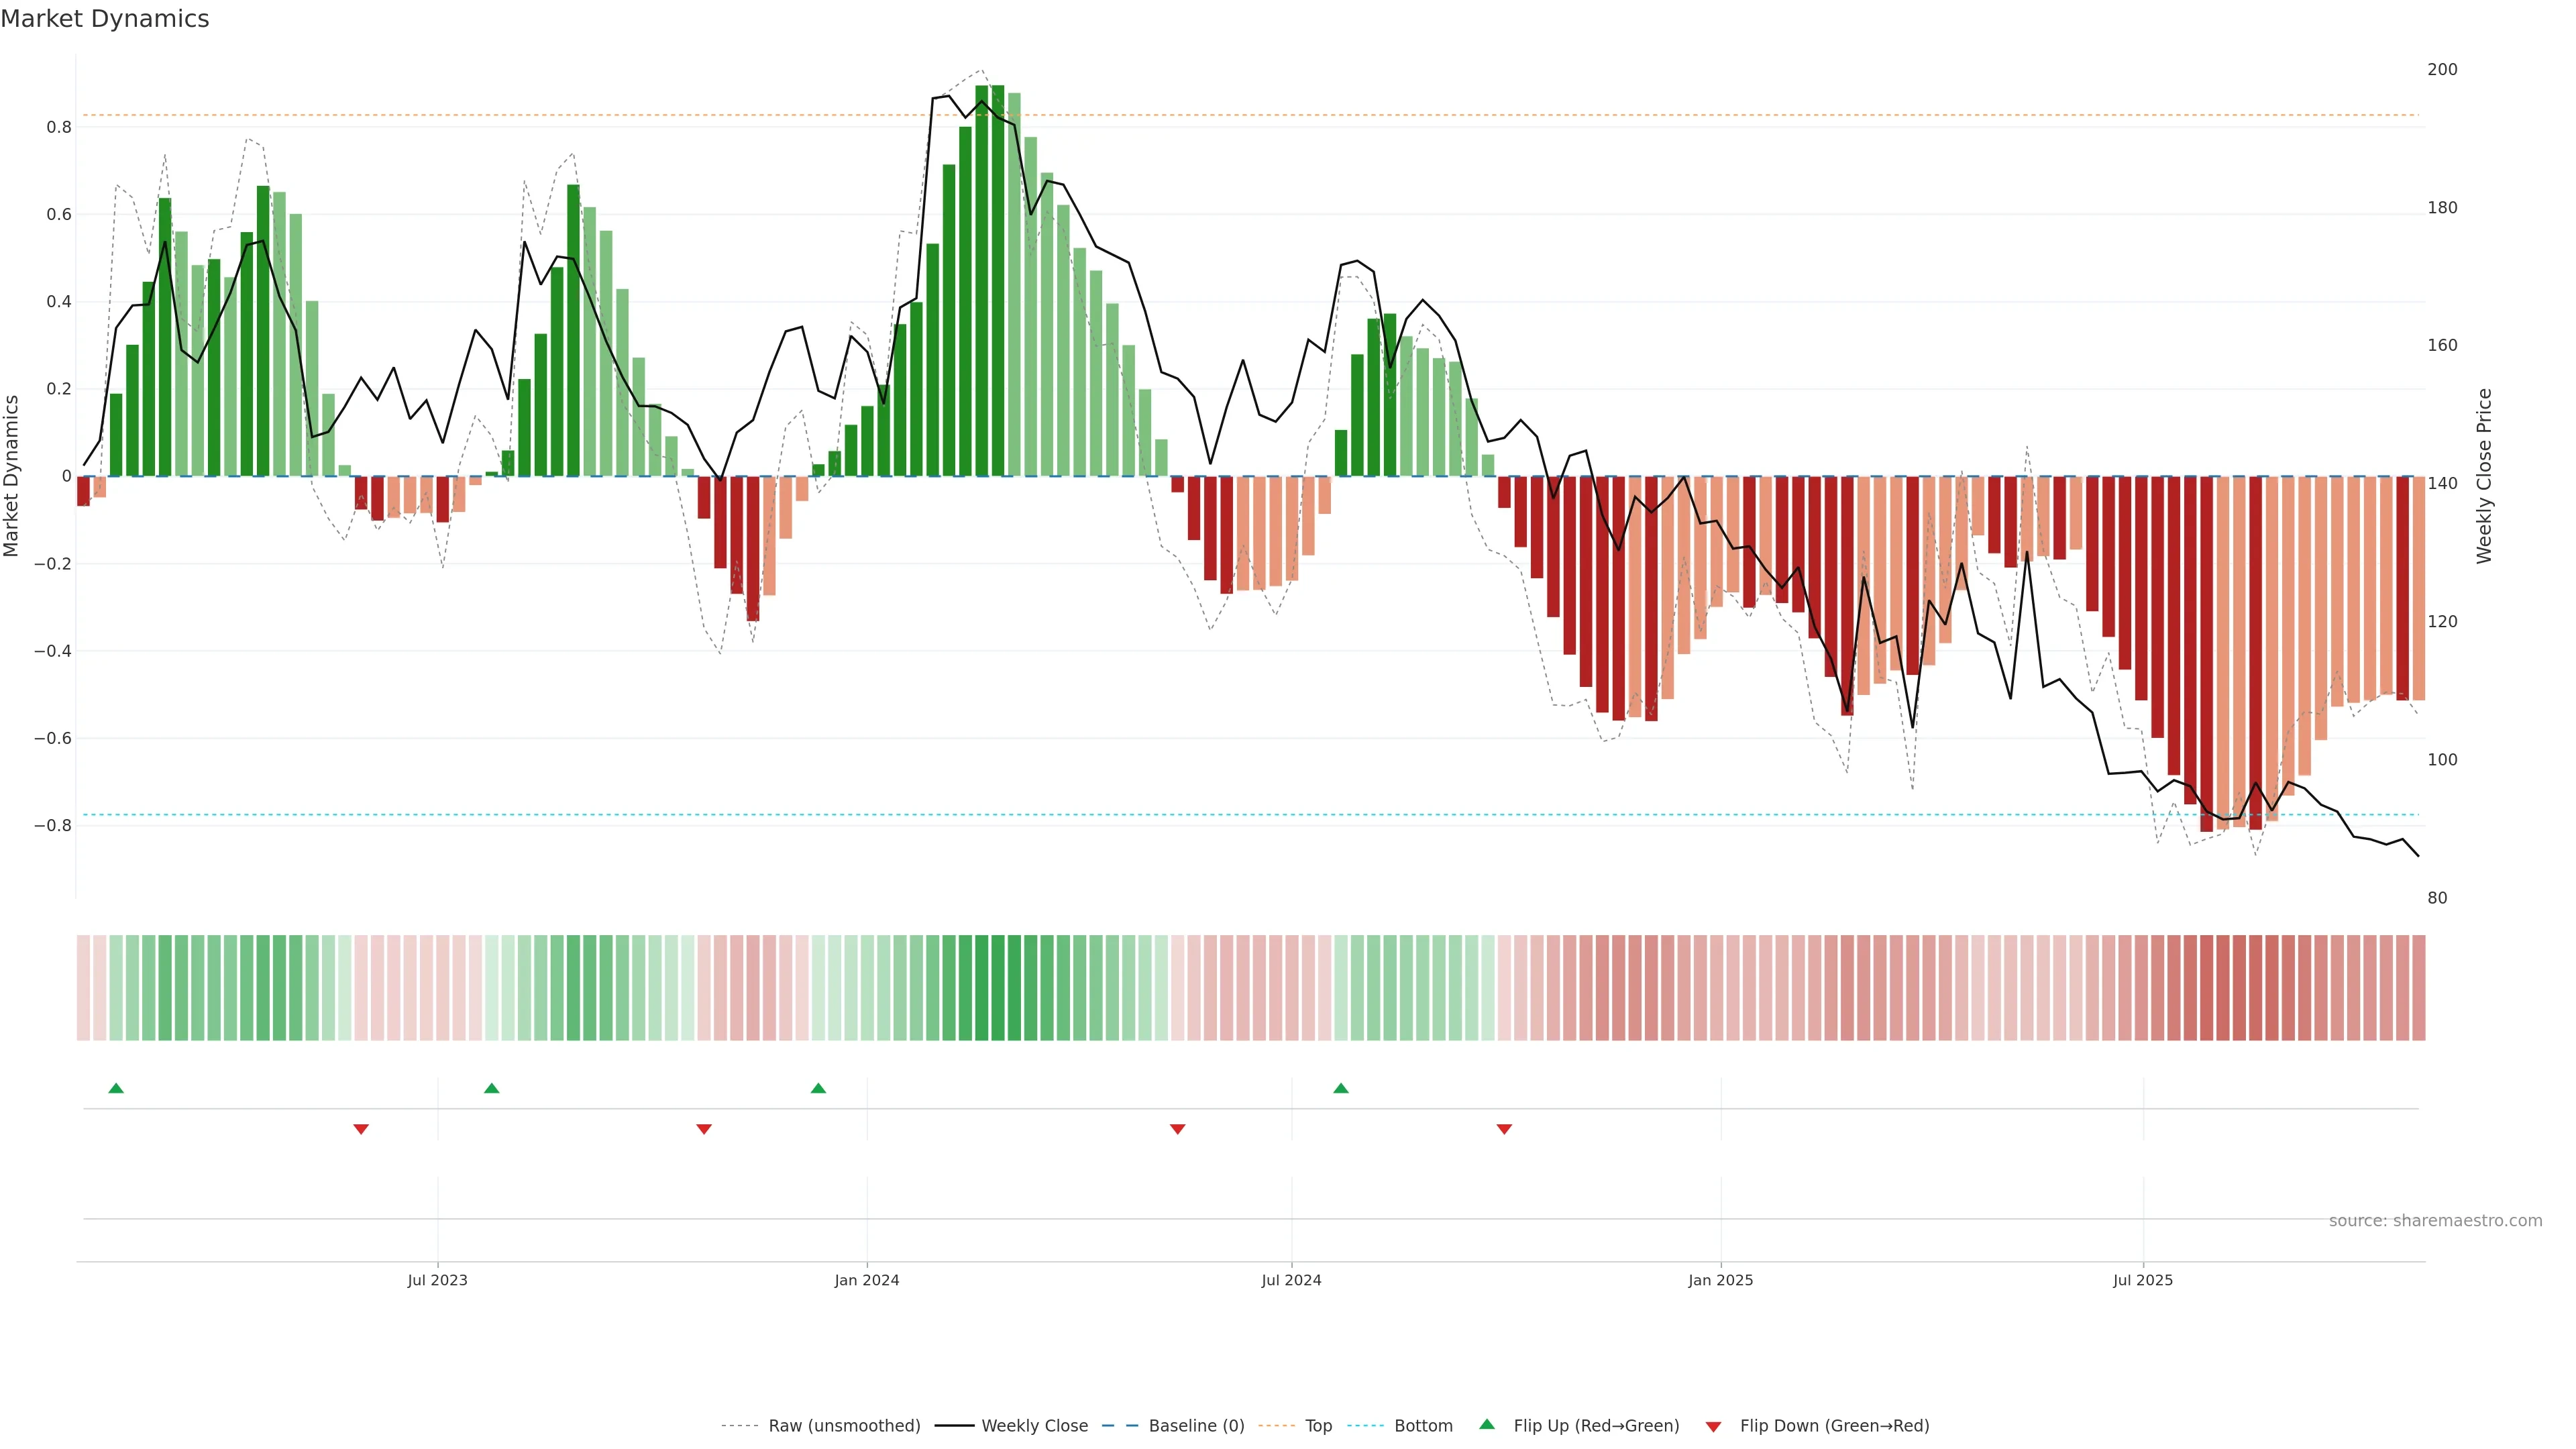Click the Flip Up triangle just after Jul 2023
Screen dimensions: 2576x1449
(491, 1088)
